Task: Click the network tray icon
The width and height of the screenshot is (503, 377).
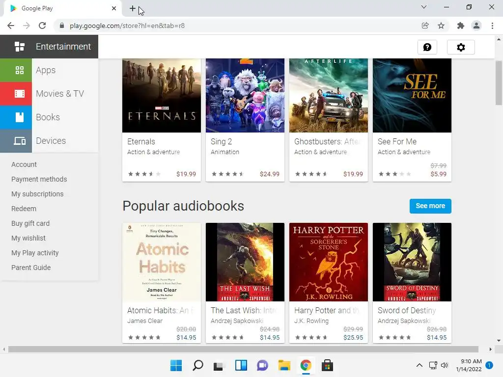Action: coord(433,365)
